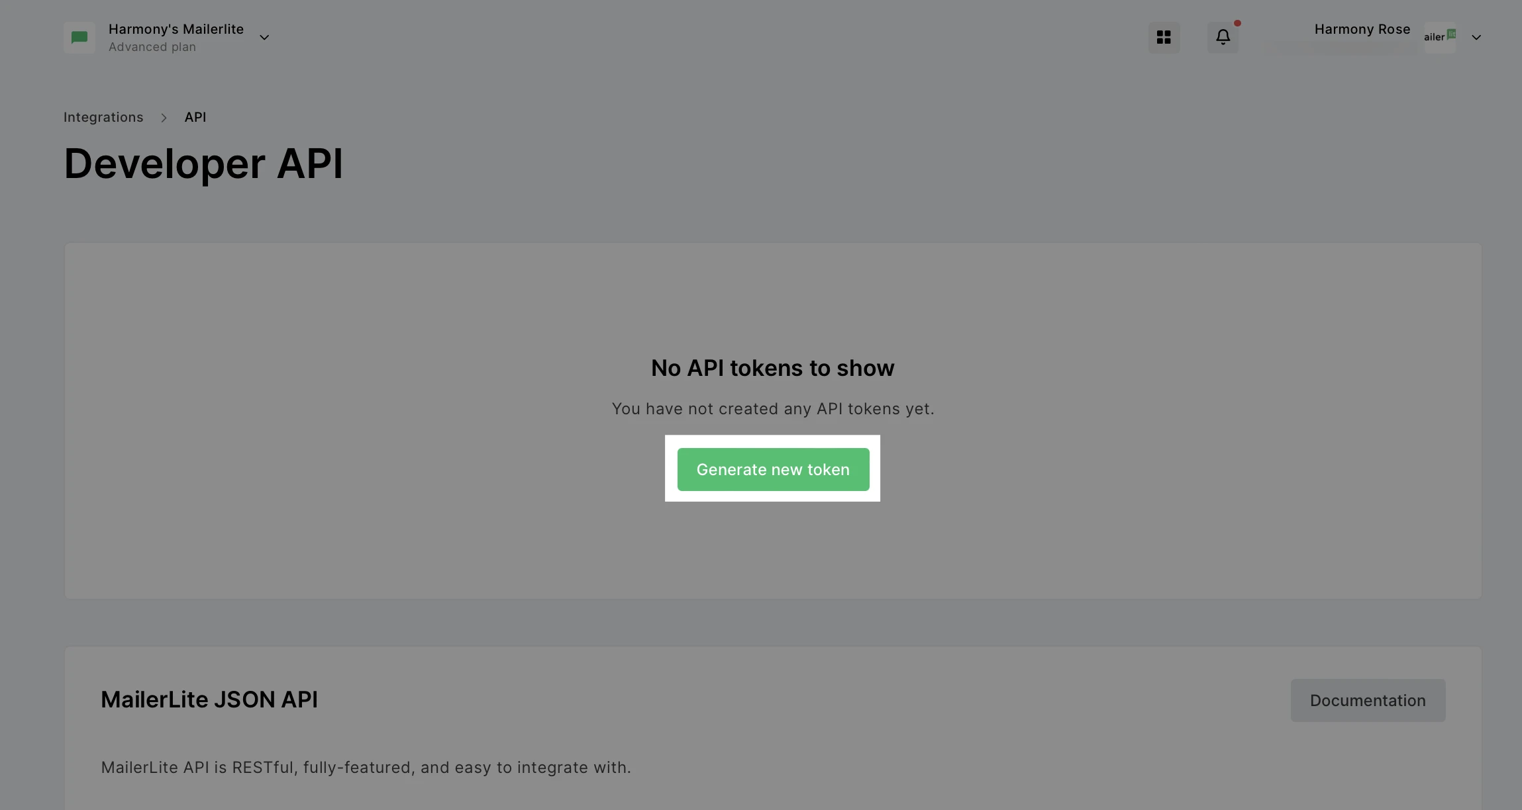Viewport: 1522px width, 810px height.
Task: Open the notifications bell icon
Action: (x=1223, y=38)
